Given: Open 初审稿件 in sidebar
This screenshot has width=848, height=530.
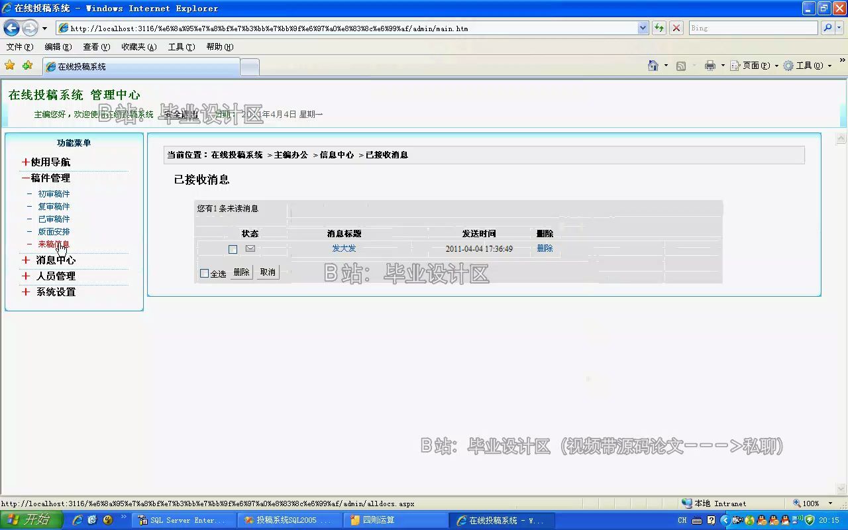Looking at the screenshot, I should pos(54,194).
